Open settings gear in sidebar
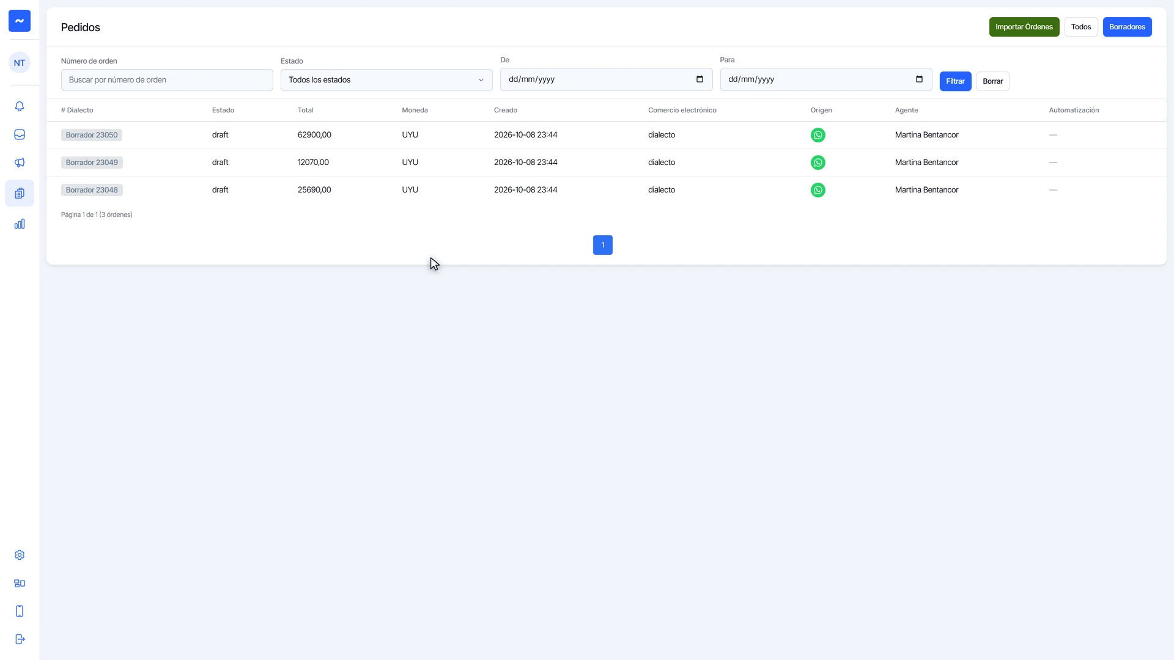Image resolution: width=1174 pixels, height=660 pixels. pyautogui.click(x=20, y=555)
